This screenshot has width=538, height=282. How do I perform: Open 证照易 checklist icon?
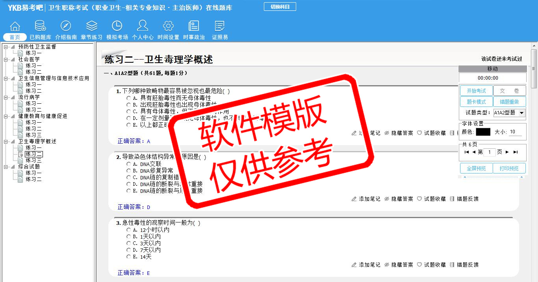220,26
